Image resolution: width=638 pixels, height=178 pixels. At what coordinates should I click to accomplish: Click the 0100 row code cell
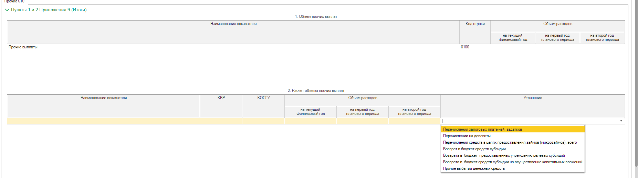point(465,47)
